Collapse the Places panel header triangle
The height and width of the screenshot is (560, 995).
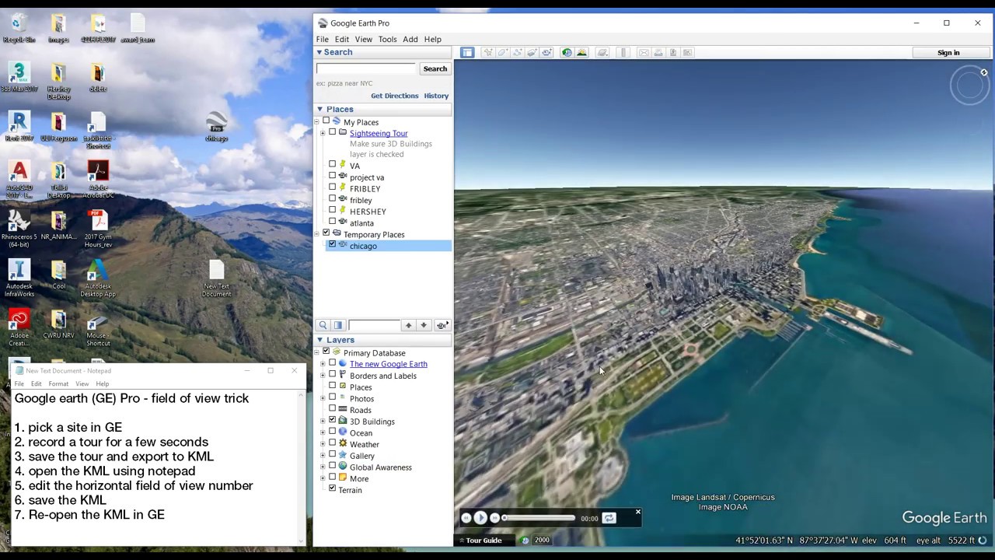319,110
